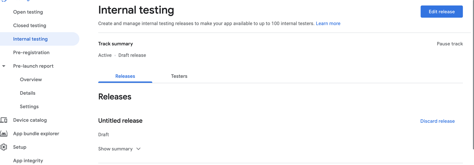Open Open testing in sidebar
The height and width of the screenshot is (165, 474).
(28, 12)
